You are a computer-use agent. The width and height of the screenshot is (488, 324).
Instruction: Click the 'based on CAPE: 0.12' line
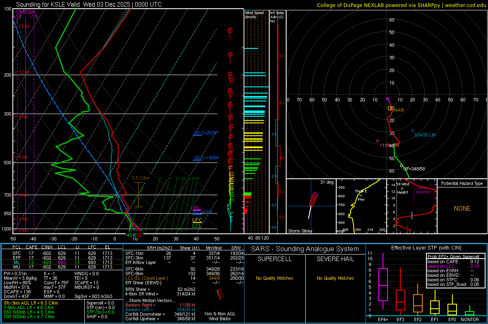pos(453,262)
